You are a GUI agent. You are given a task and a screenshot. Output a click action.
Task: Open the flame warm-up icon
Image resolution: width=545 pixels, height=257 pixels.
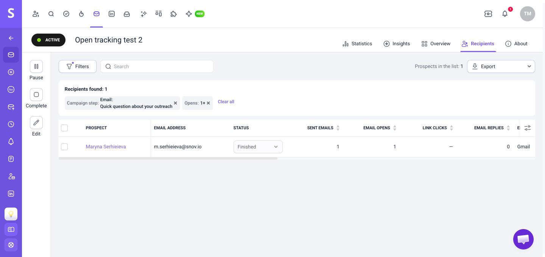tap(81, 14)
